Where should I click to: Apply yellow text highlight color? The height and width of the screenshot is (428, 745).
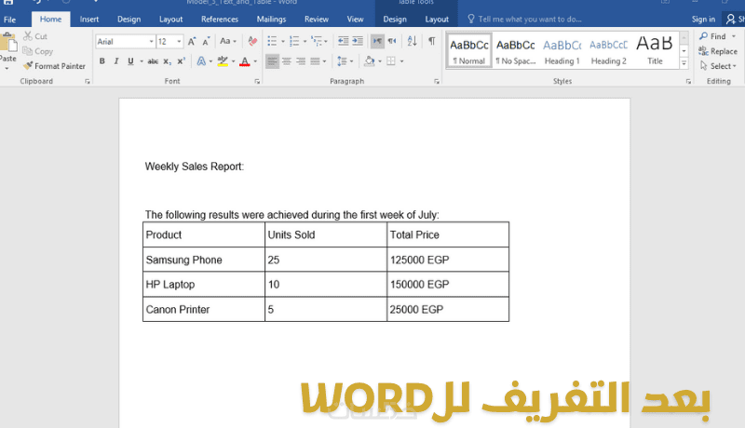click(x=223, y=61)
